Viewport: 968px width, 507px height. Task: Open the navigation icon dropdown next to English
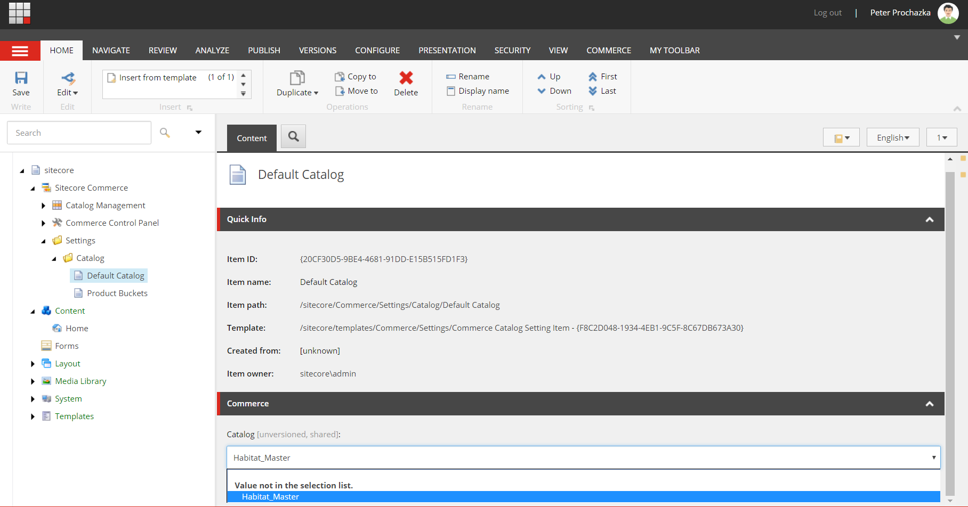click(x=841, y=137)
